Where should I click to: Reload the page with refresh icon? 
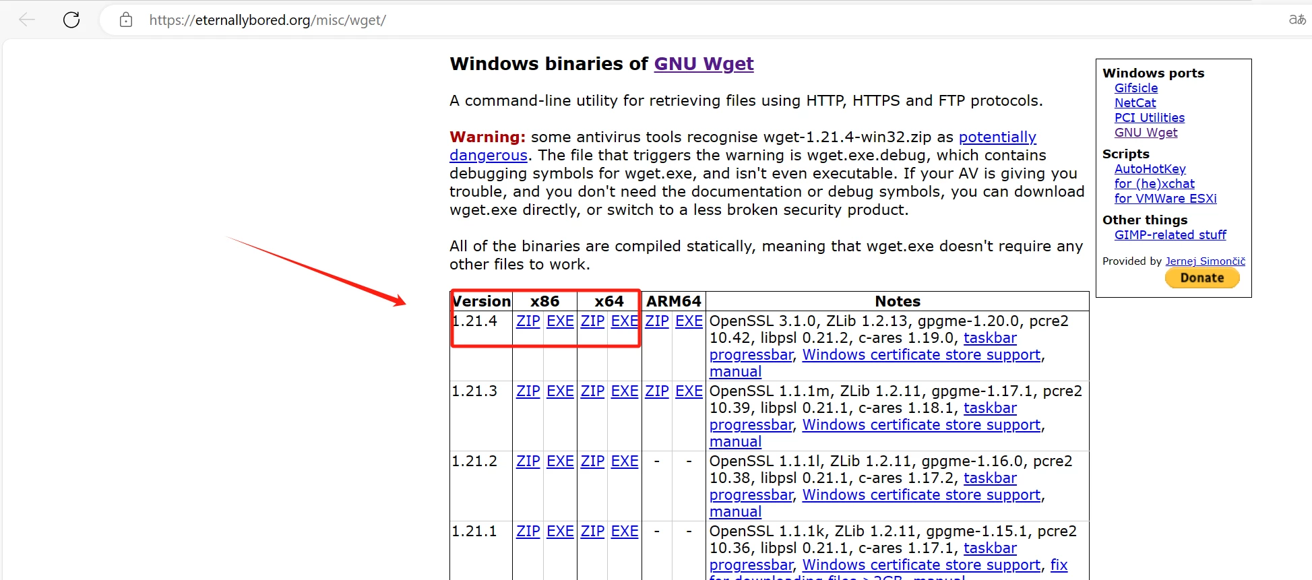(71, 20)
